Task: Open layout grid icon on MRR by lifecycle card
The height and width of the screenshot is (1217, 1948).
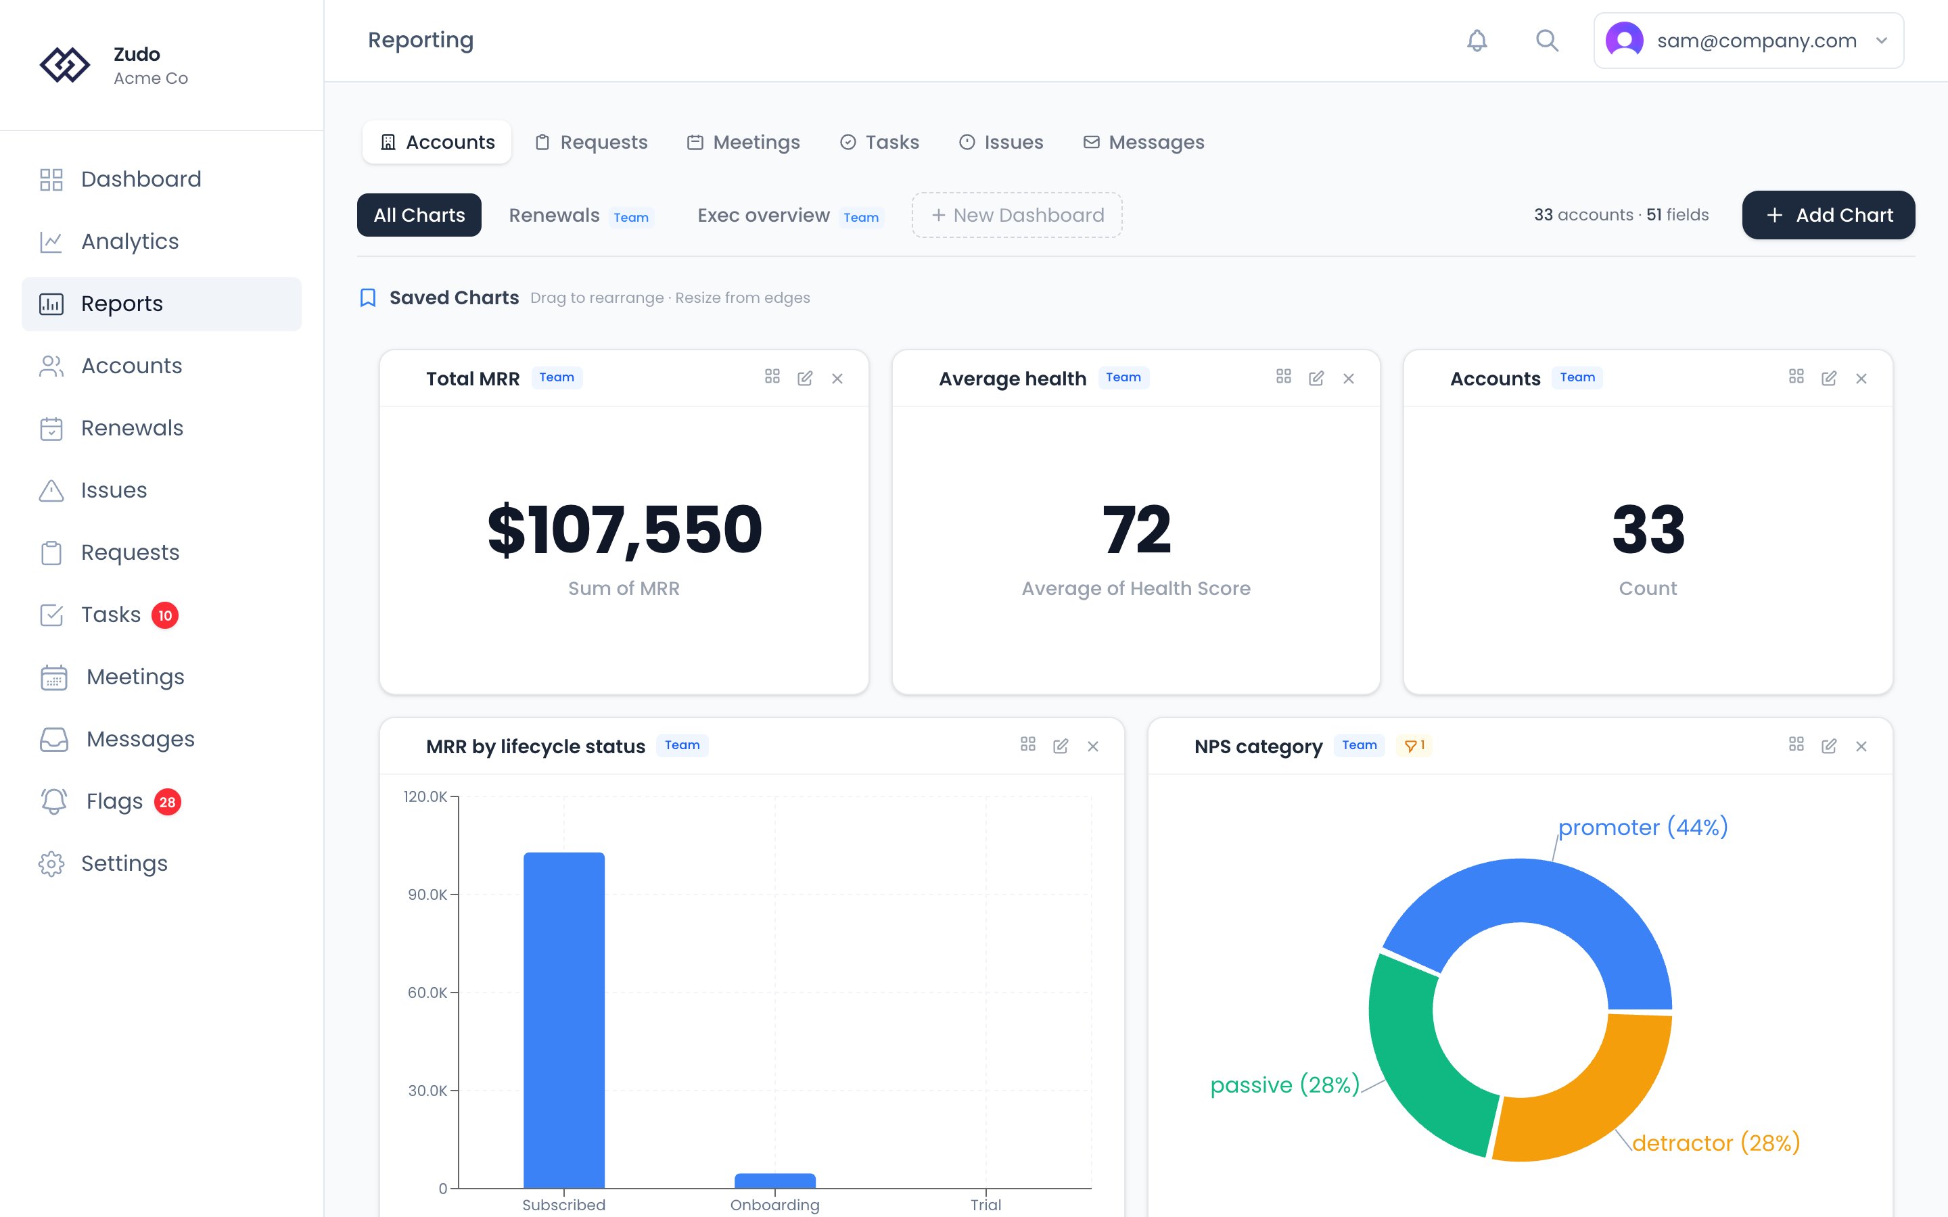Action: pyautogui.click(x=1028, y=744)
